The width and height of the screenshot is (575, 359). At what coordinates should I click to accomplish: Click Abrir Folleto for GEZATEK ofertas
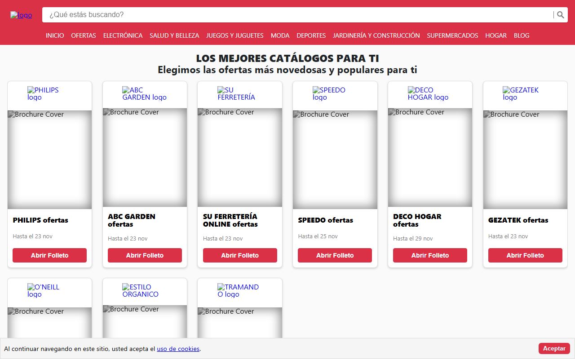coord(525,255)
